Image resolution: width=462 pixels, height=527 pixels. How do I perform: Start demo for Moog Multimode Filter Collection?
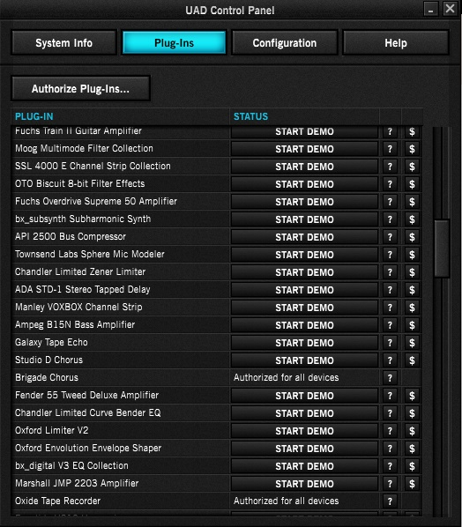304,149
